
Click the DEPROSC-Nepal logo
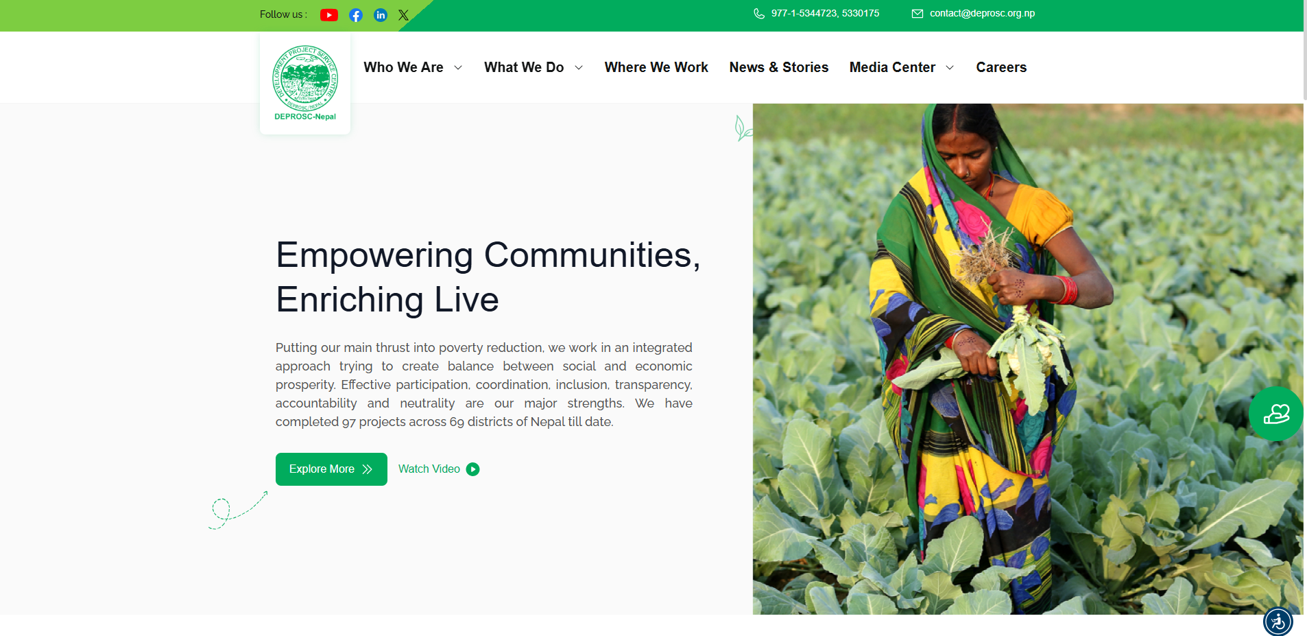[305, 84]
